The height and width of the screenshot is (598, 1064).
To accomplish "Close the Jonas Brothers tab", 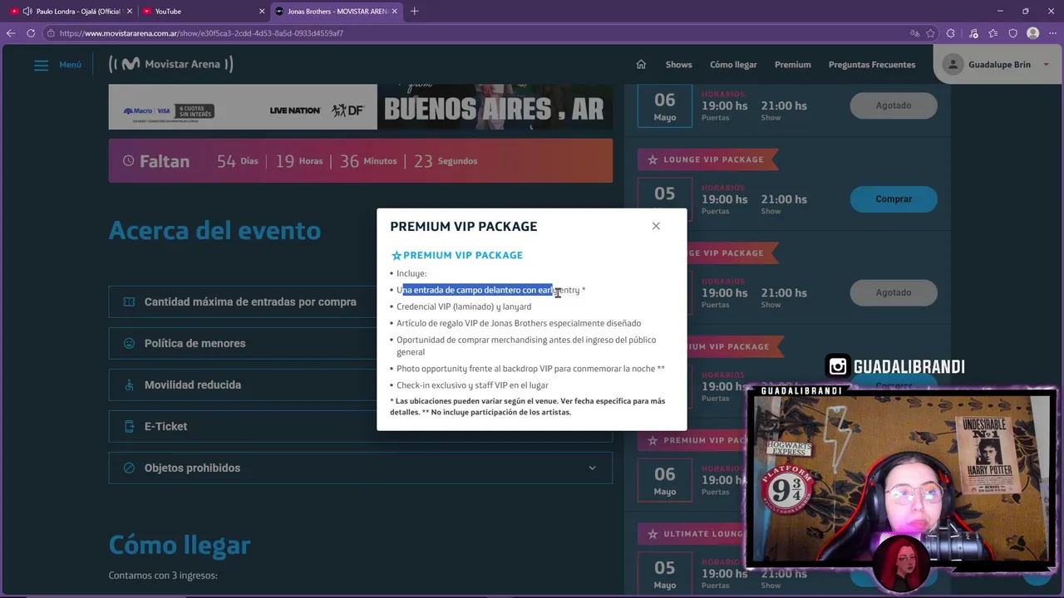I will click(x=396, y=11).
